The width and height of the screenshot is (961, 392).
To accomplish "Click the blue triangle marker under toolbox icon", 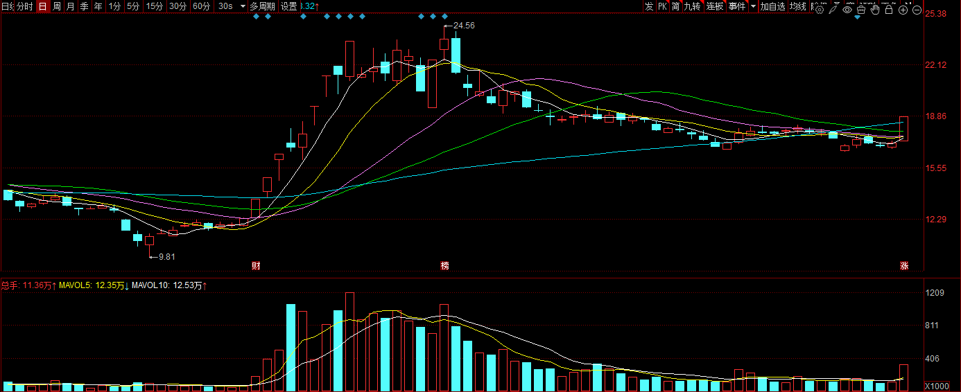I will click(x=858, y=17).
